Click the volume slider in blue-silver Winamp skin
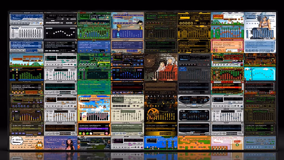This screenshot has width=284, height=160. (x=27, y=19)
